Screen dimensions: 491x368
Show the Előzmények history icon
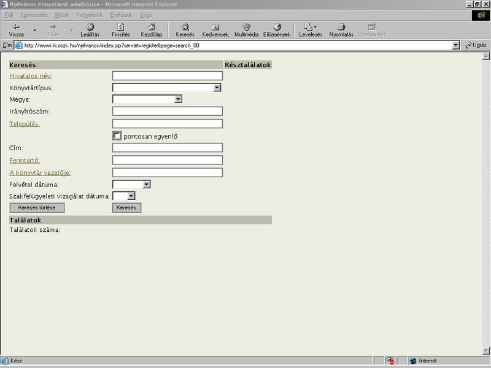277,27
